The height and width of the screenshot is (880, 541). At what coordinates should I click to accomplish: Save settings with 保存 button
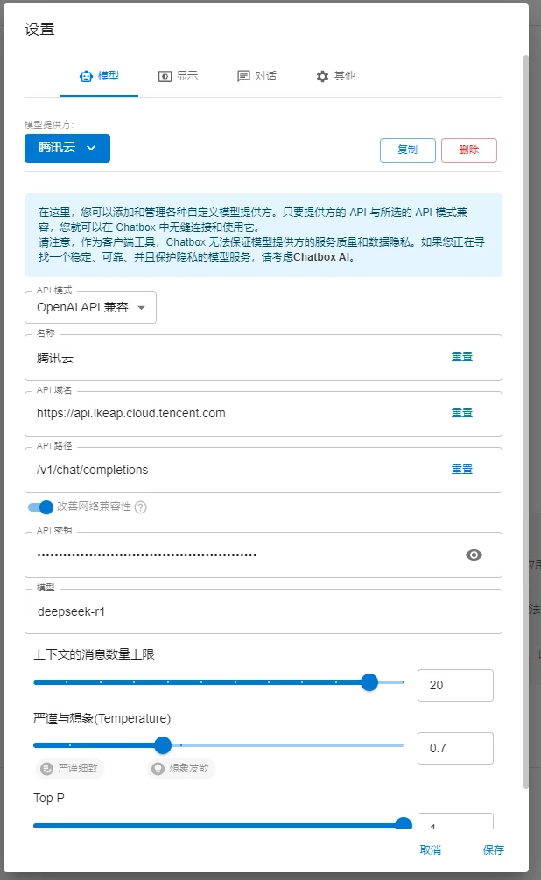click(494, 849)
